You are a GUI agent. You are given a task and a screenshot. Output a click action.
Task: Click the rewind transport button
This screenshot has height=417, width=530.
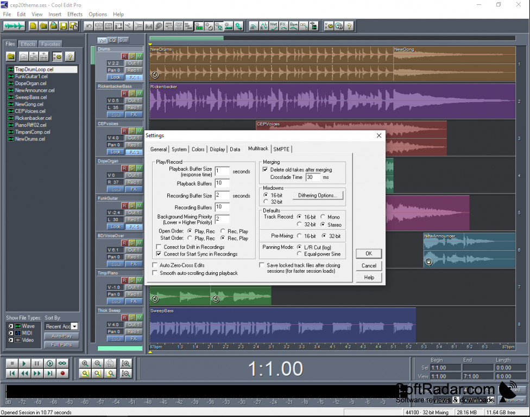pos(24,374)
